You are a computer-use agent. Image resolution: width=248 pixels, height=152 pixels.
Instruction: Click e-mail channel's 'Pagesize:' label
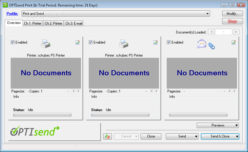tap(174, 91)
